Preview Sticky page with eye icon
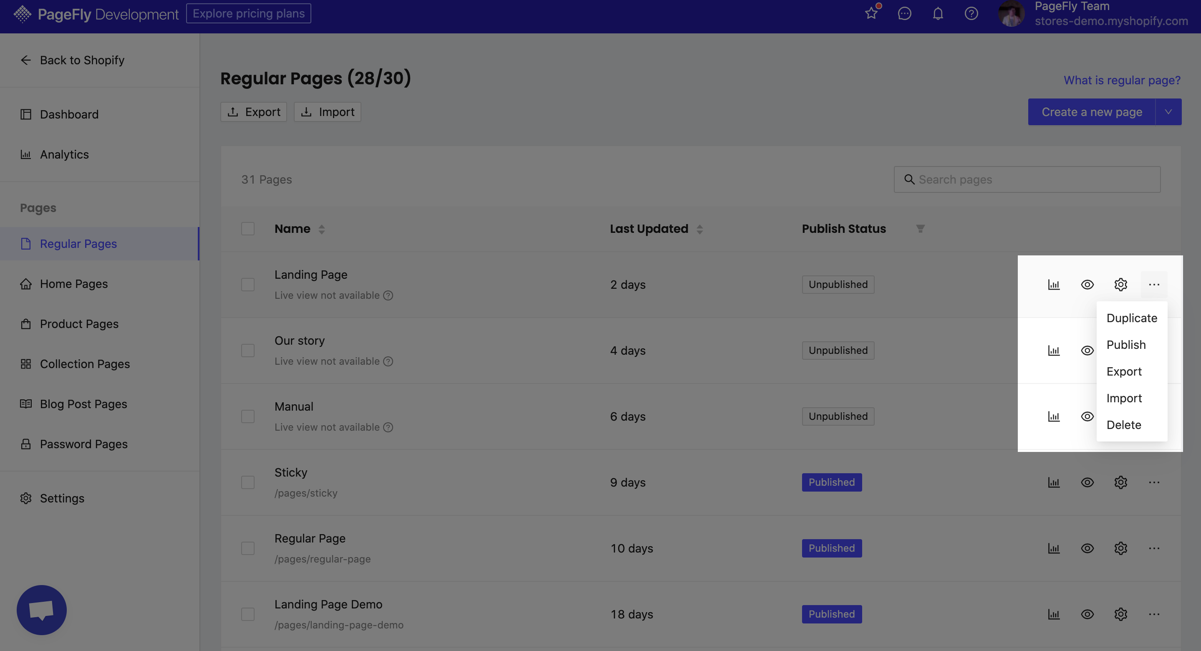Image resolution: width=1201 pixels, height=651 pixels. pos(1087,482)
